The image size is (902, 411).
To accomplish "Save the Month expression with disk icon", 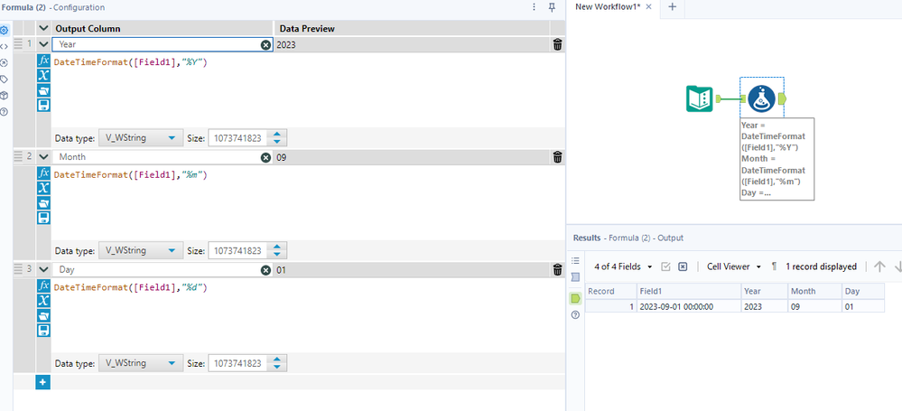I will click(43, 218).
